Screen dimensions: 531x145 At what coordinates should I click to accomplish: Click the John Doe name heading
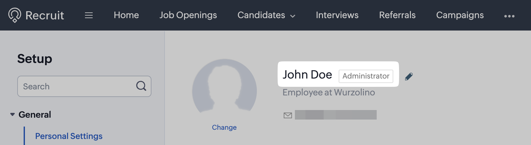pos(307,75)
